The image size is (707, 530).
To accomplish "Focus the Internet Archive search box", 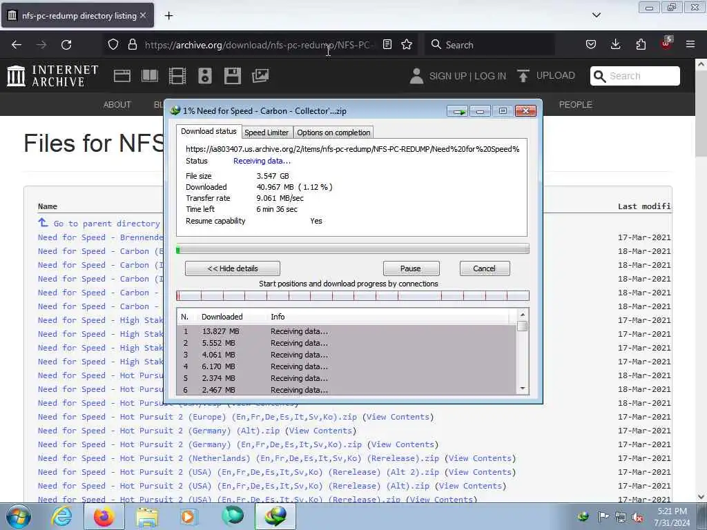I will tap(635, 76).
